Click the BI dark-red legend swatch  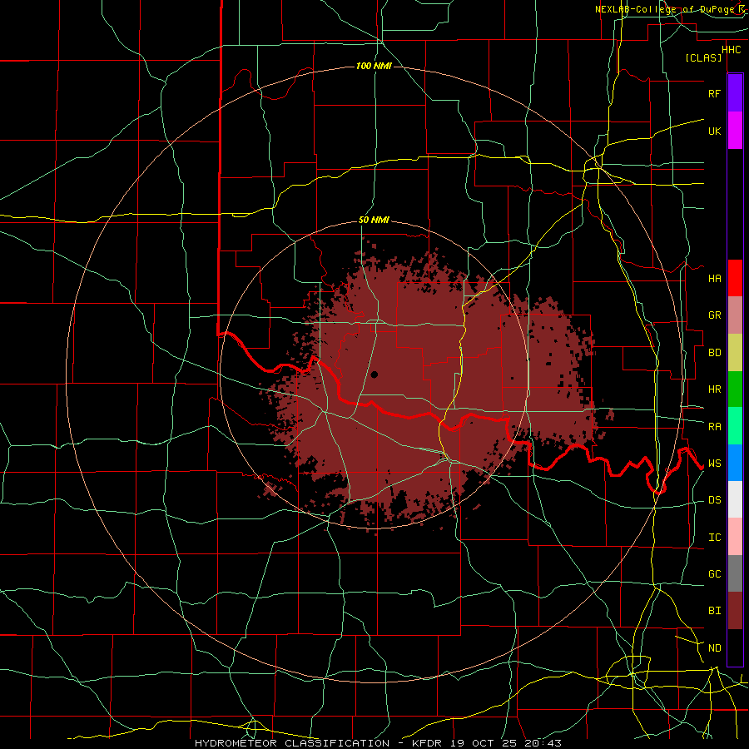tap(735, 611)
